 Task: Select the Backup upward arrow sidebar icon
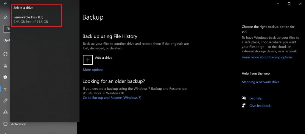pyautogui.click(x=5, y=89)
